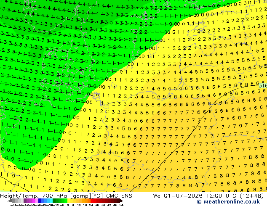This screenshot has height=206, width=267.
Task: Click the '12:00 UTC (12+48)' time label
Action: click(x=235, y=196)
